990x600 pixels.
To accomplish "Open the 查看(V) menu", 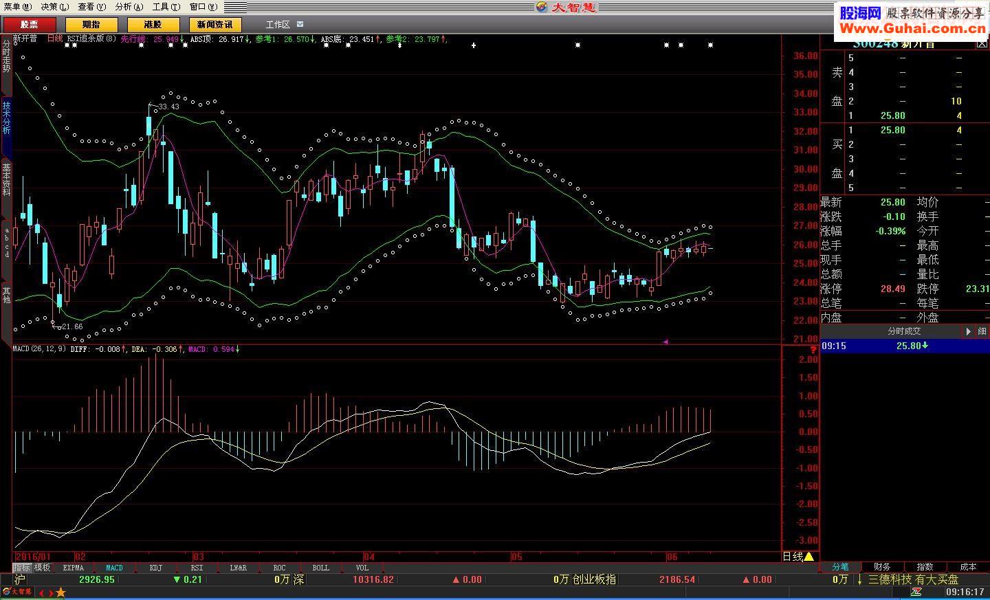I will point(92,6).
